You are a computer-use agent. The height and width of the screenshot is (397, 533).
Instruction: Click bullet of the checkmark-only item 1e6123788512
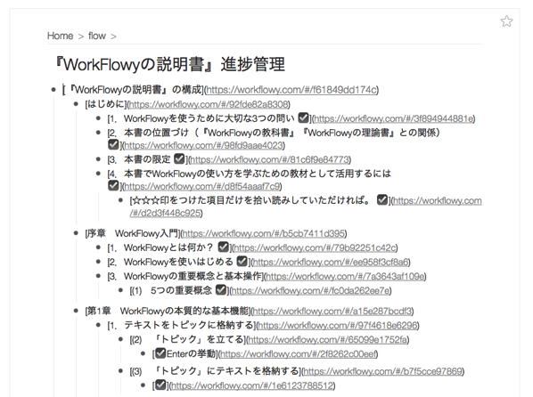143,385
